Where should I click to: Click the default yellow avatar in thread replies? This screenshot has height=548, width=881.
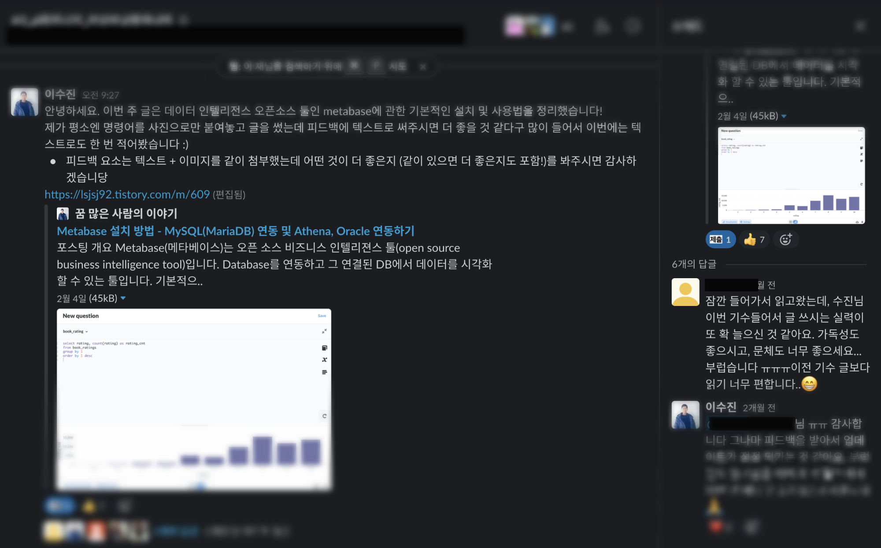(685, 292)
